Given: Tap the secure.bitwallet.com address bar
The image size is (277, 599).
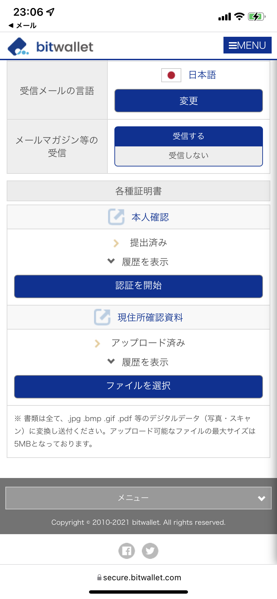Looking at the screenshot, I should (139, 577).
